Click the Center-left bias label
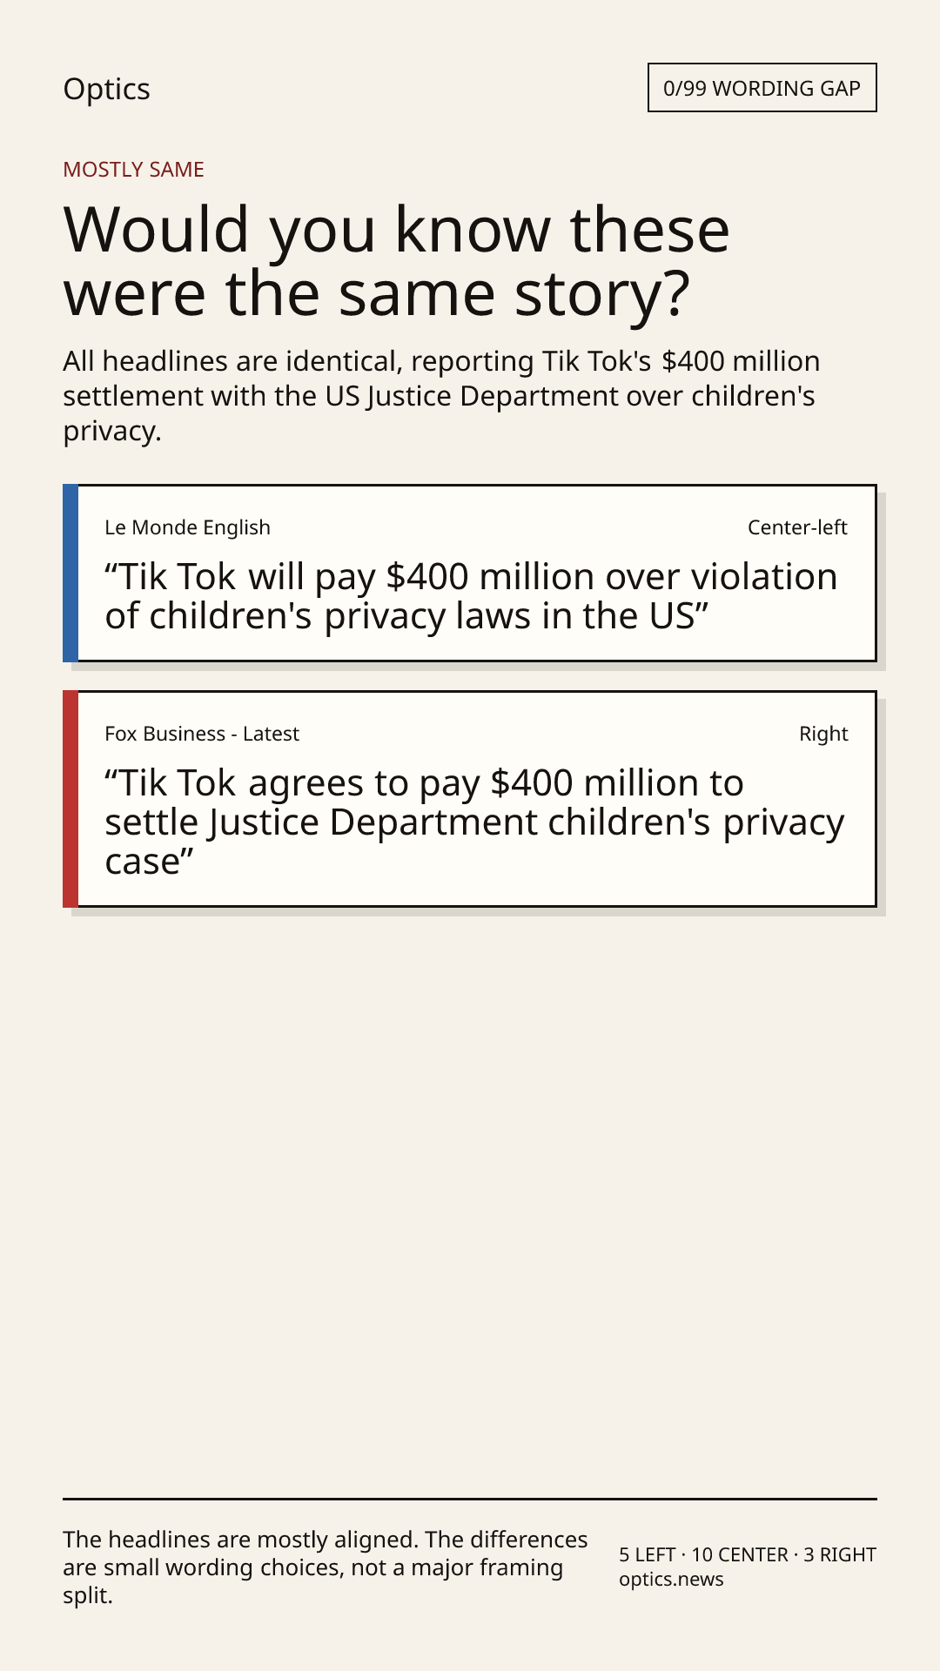The width and height of the screenshot is (940, 1671). pos(797,527)
